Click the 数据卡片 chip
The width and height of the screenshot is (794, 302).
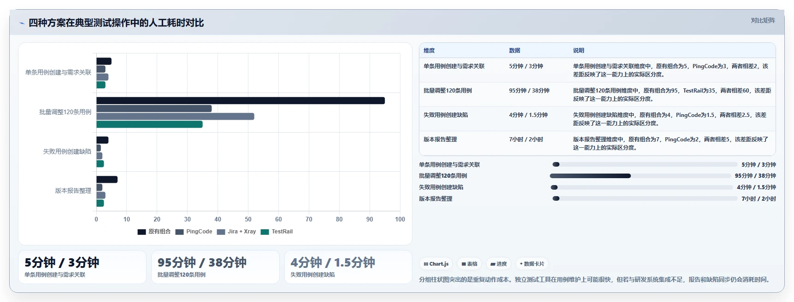click(x=532, y=264)
